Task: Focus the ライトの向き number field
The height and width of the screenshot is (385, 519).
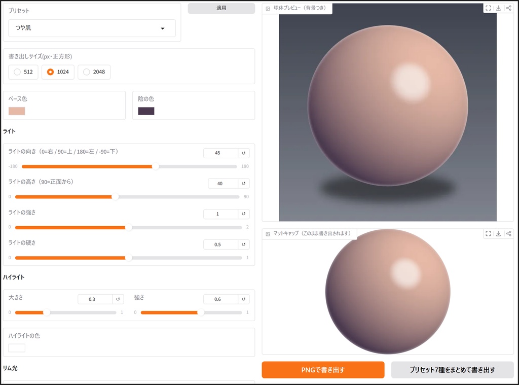Action: pyautogui.click(x=221, y=153)
